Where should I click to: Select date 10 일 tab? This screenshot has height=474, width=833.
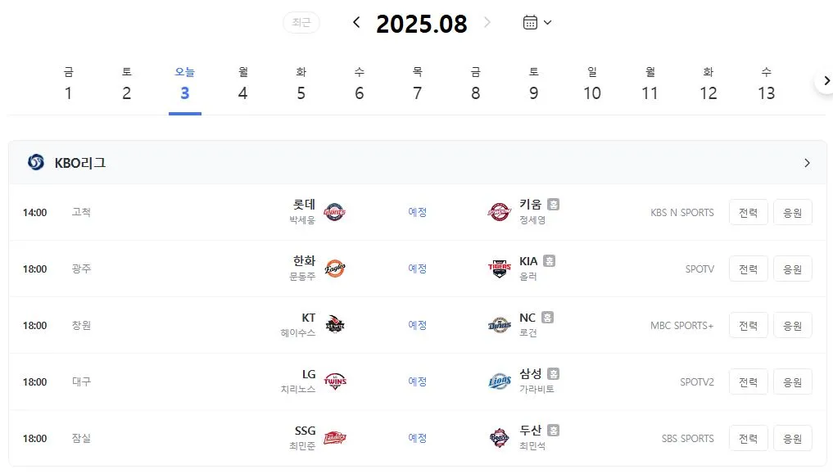click(x=592, y=84)
